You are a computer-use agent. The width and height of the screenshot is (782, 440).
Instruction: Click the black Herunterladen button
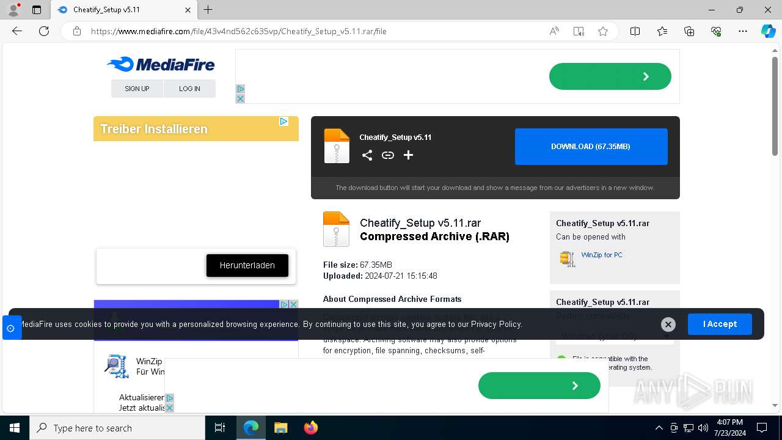247,265
